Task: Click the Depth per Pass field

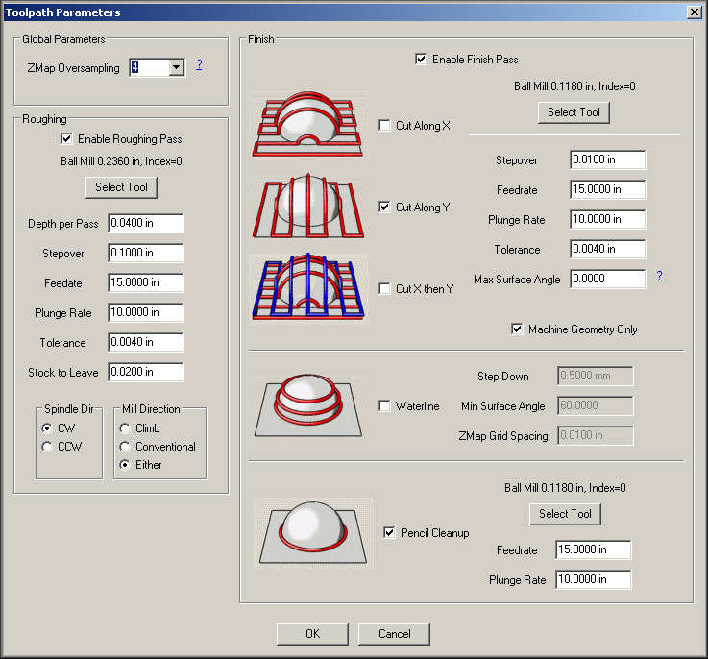Action: pos(145,224)
